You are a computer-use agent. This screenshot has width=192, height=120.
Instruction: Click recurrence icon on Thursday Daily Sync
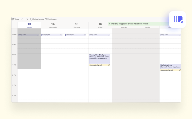pos(85,35)
